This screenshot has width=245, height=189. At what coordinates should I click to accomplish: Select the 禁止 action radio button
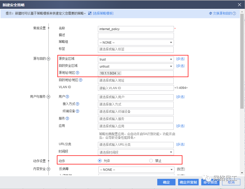(151, 161)
